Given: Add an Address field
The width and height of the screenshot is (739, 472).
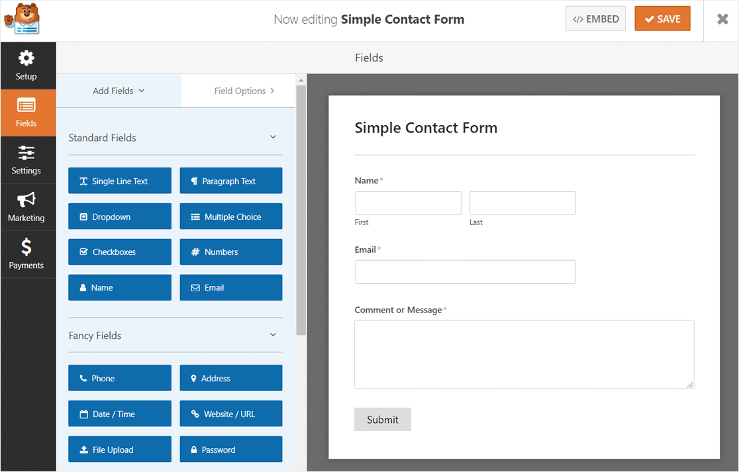Looking at the screenshot, I should pyautogui.click(x=230, y=377).
